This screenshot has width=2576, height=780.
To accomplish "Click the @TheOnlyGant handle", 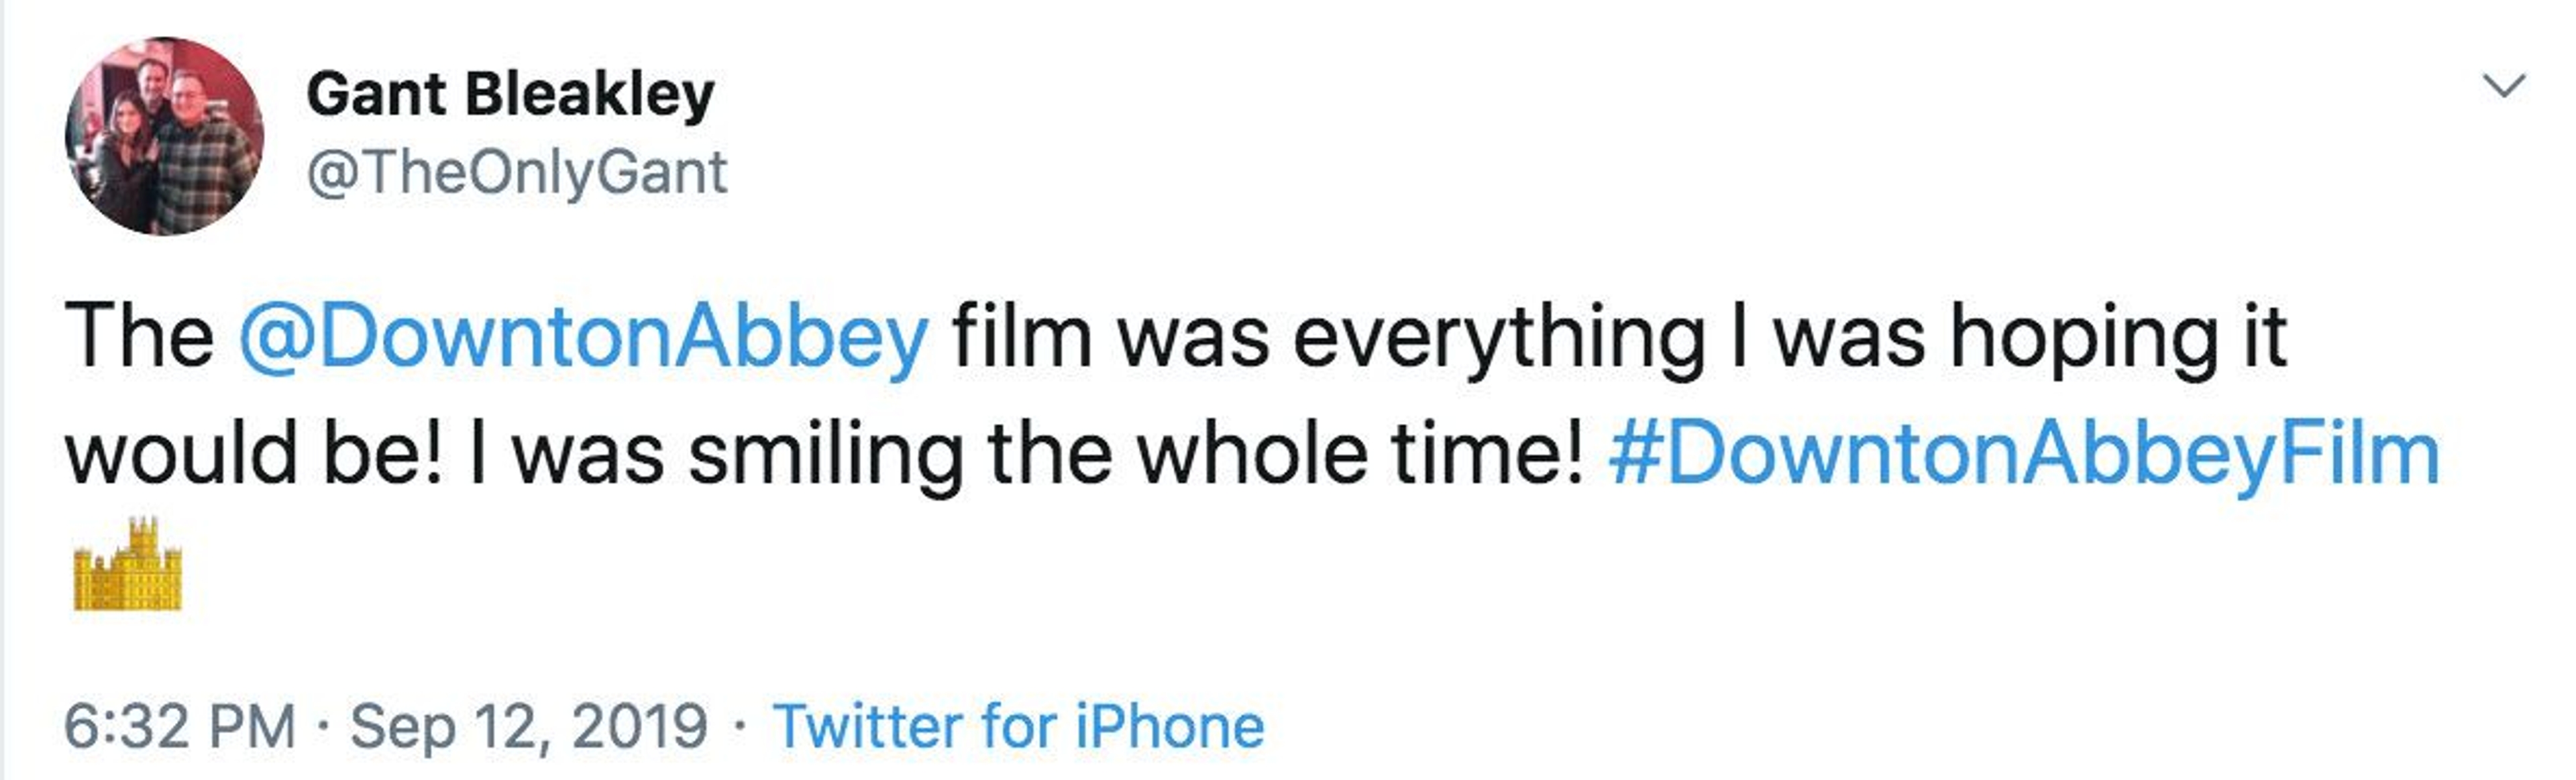I will click(516, 172).
